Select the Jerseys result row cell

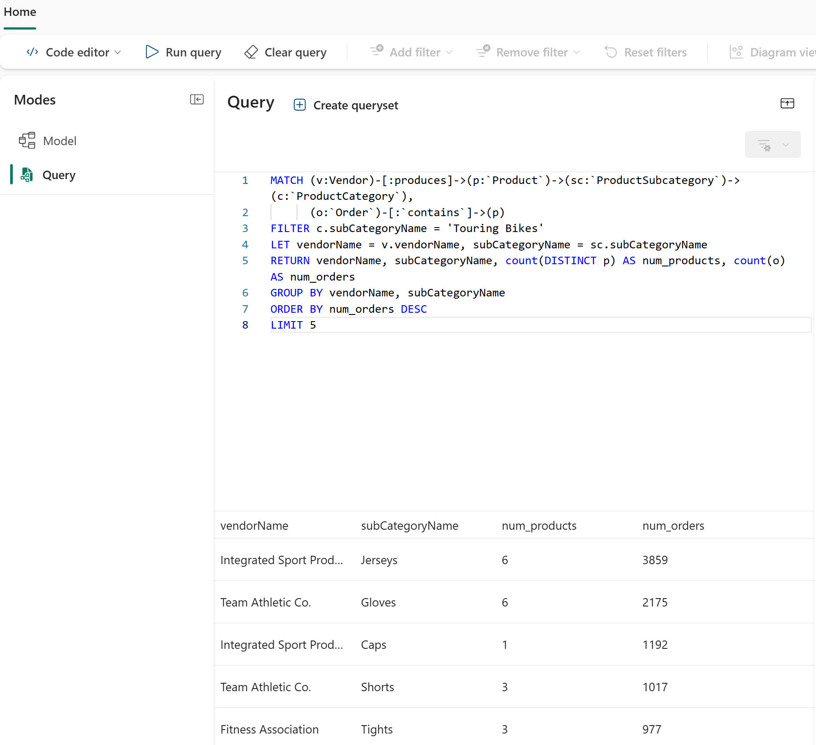coord(379,560)
